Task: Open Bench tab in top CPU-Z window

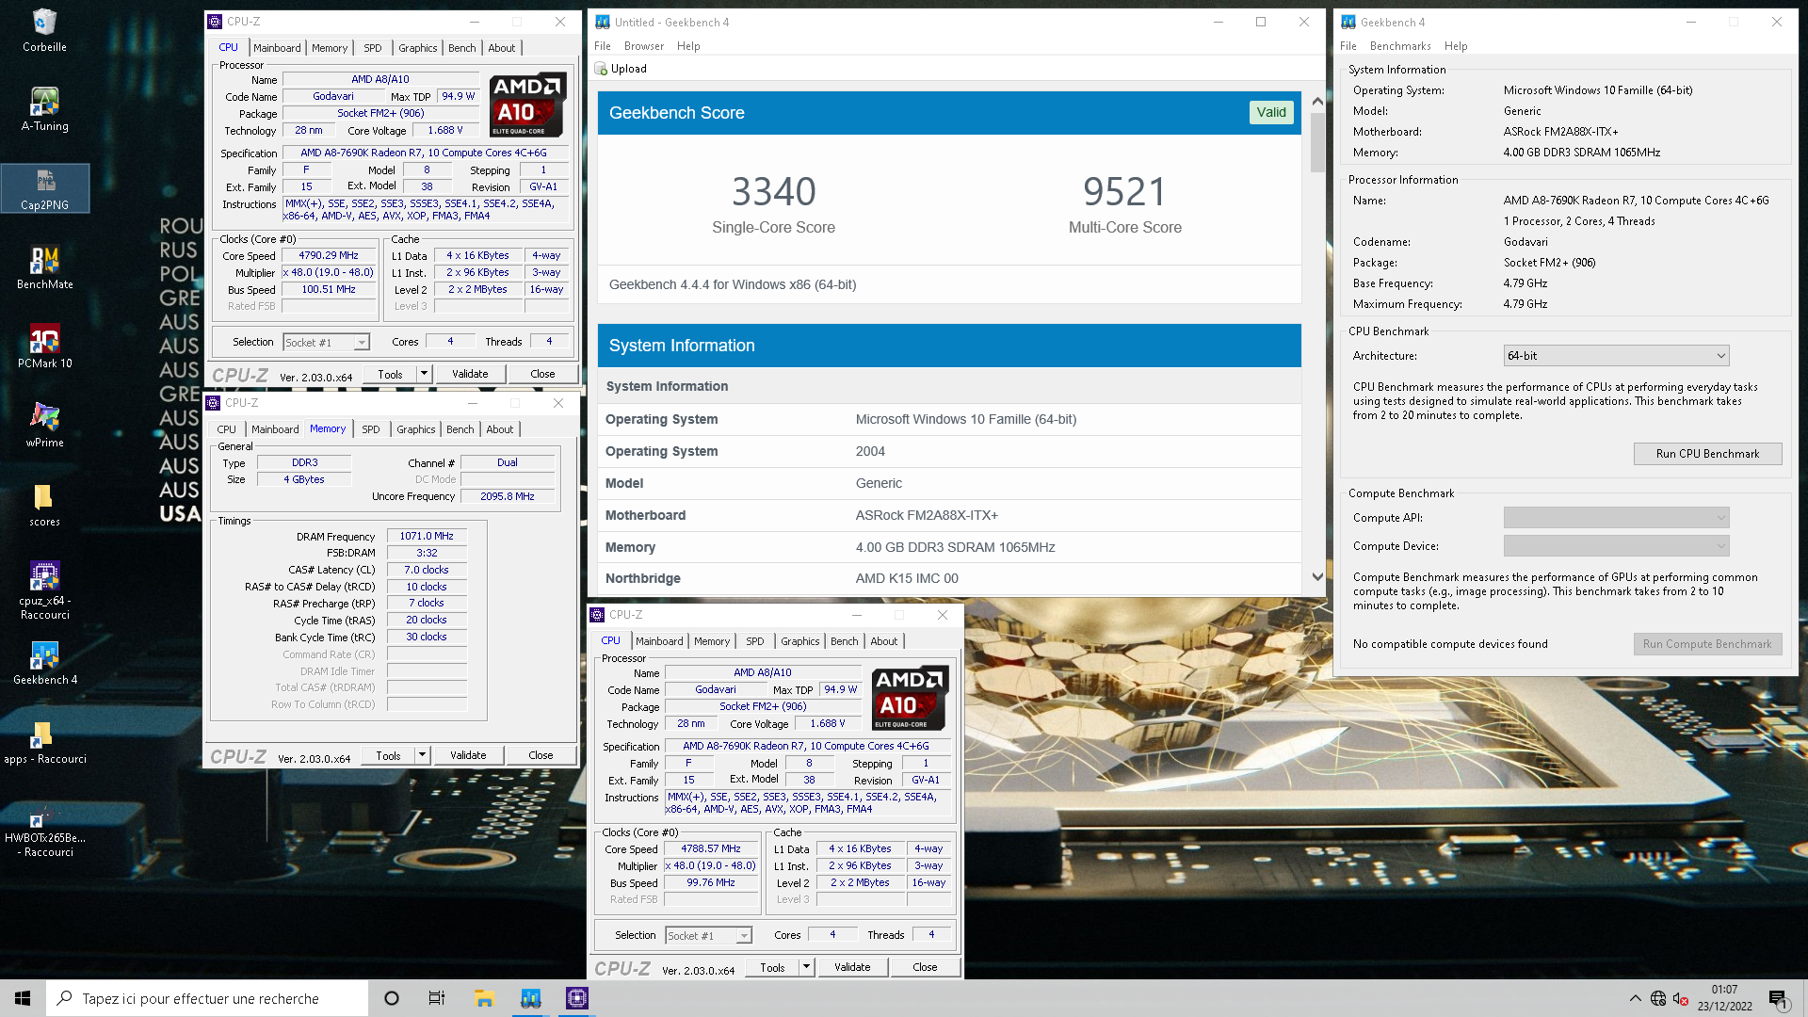Action: [462, 48]
